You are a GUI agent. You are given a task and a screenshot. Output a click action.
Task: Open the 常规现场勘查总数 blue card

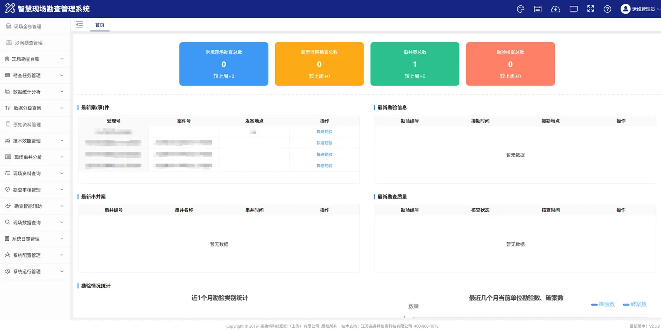pyautogui.click(x=224, y=64)
